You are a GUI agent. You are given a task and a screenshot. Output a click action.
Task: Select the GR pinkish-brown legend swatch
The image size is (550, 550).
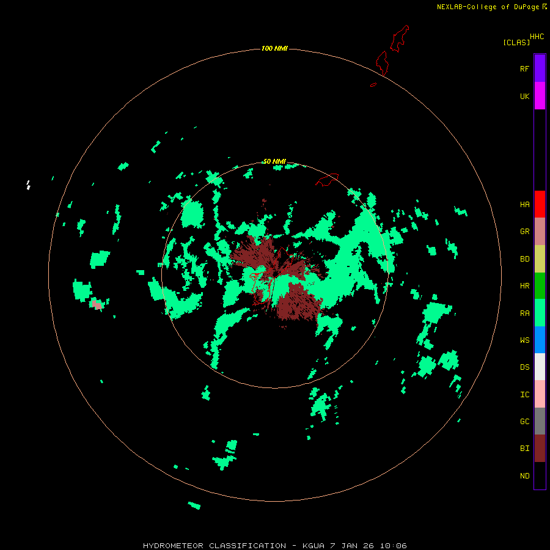coord(540,232)
